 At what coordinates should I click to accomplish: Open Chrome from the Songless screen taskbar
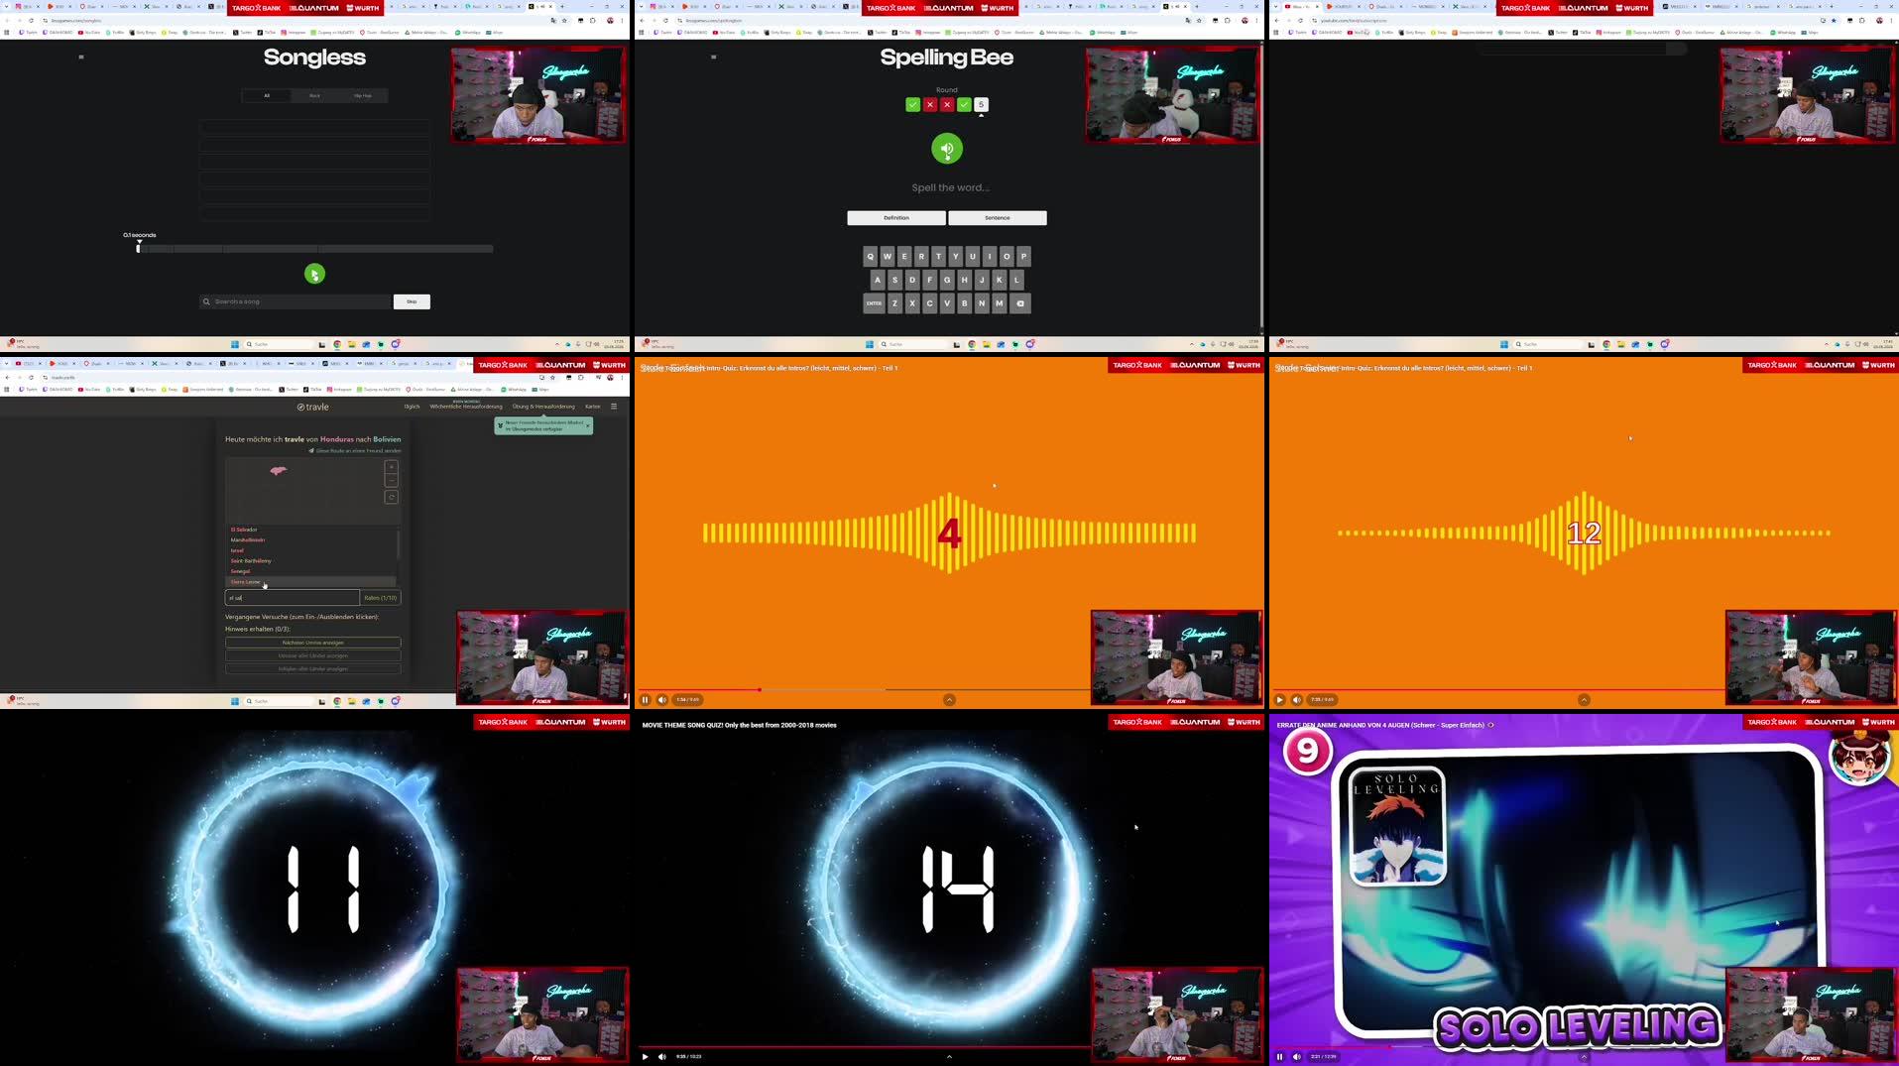(x=337, y=344)
